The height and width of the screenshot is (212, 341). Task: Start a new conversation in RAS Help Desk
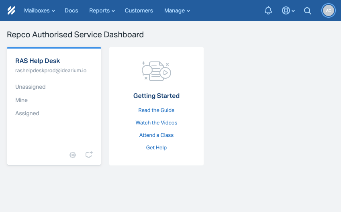coord(89,155)
